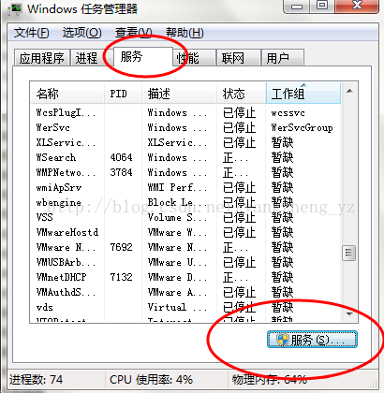Minimize the Task Manager window

click(297, 6)
